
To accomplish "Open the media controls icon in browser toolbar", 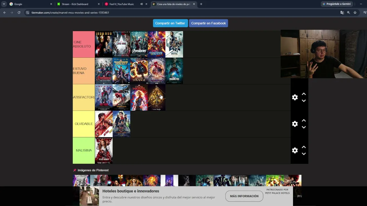I will pos(365,13).
